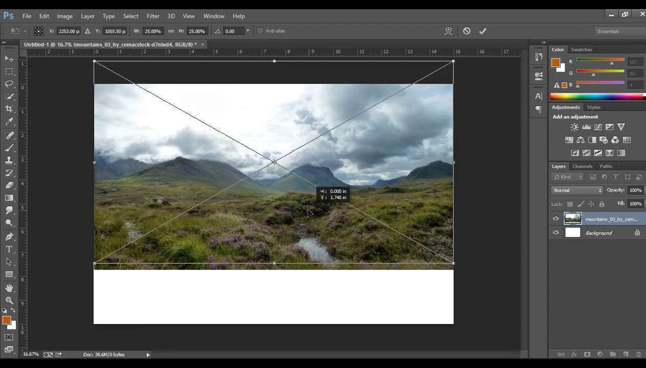Commit transform with the checkmark icon
This screenshot has width=646, height=368.
pos(482,31)
